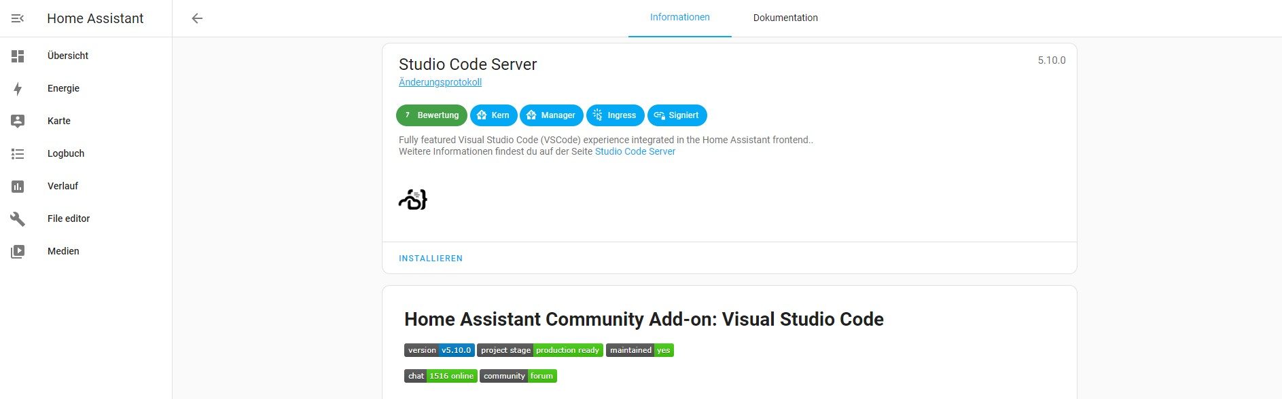Open File editor in the sidebar
This screenshot has width=1282, height=399.
coord(86,219)
